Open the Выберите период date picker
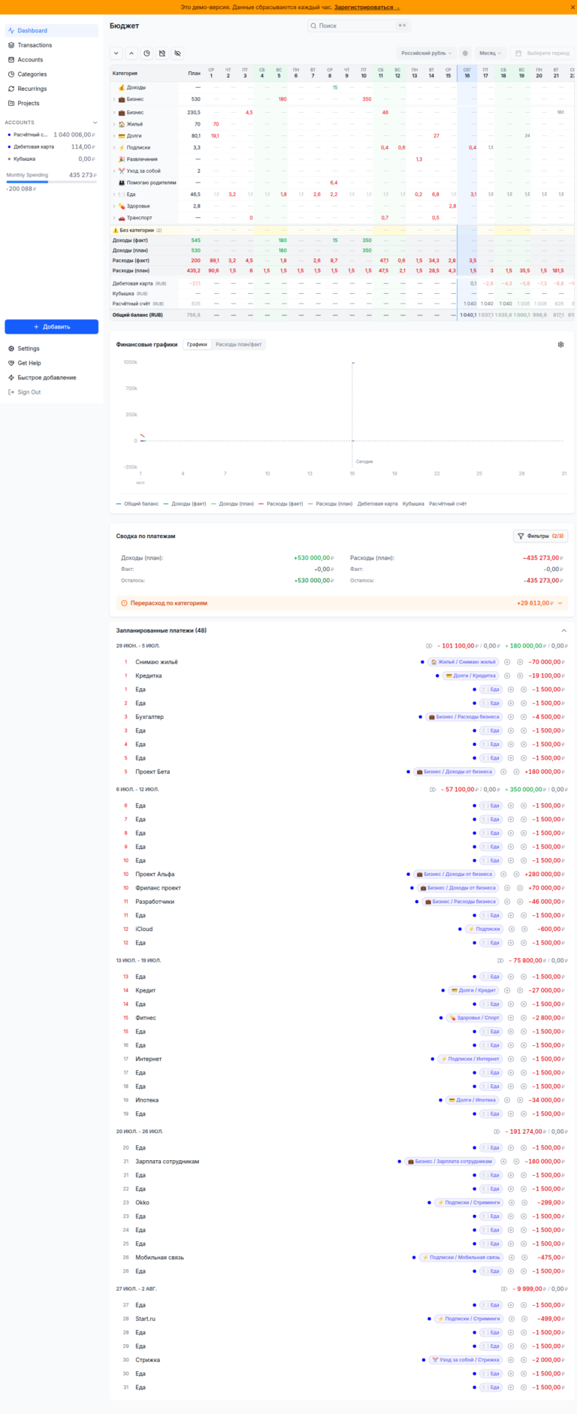The width and height of the screenshot is (577, 1414). (542, 53)
